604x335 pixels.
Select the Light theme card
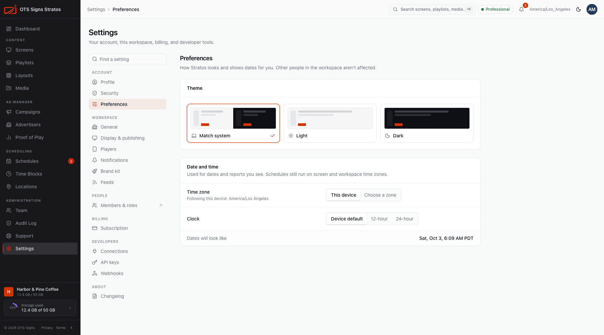click(x=330, y=123)
